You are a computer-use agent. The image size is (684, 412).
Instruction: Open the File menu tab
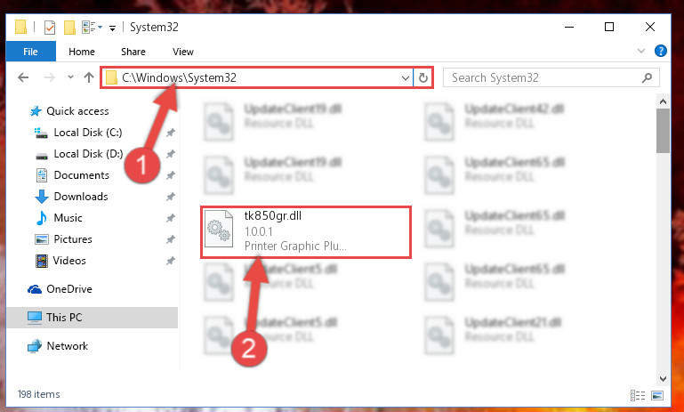[30, 52]
